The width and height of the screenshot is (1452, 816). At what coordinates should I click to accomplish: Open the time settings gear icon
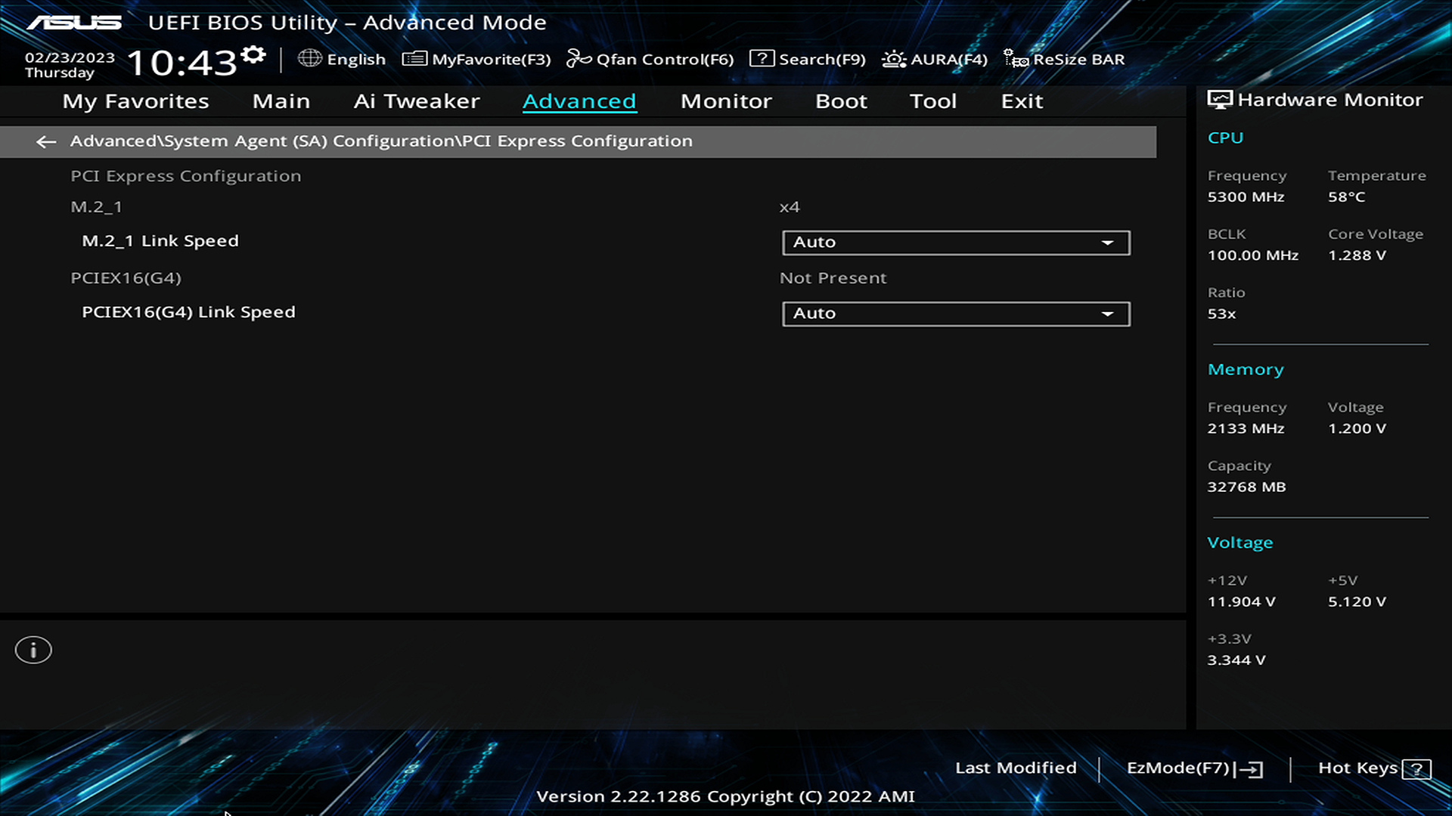pyautogui.click(x=254, y=54)
